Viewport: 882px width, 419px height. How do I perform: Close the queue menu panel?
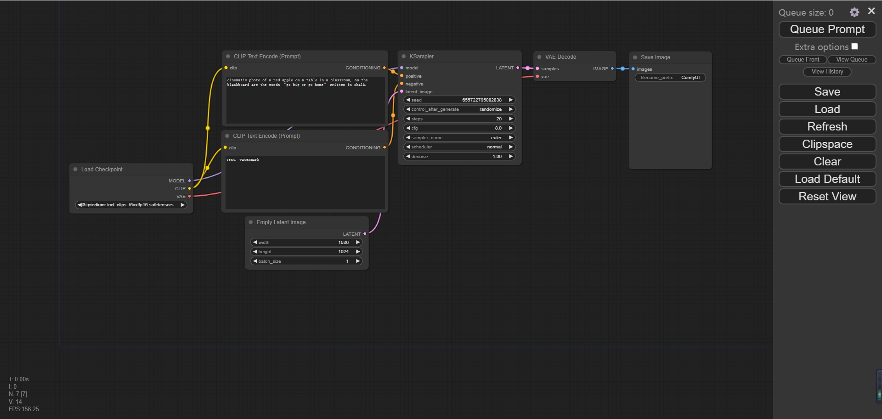[871, 11]
